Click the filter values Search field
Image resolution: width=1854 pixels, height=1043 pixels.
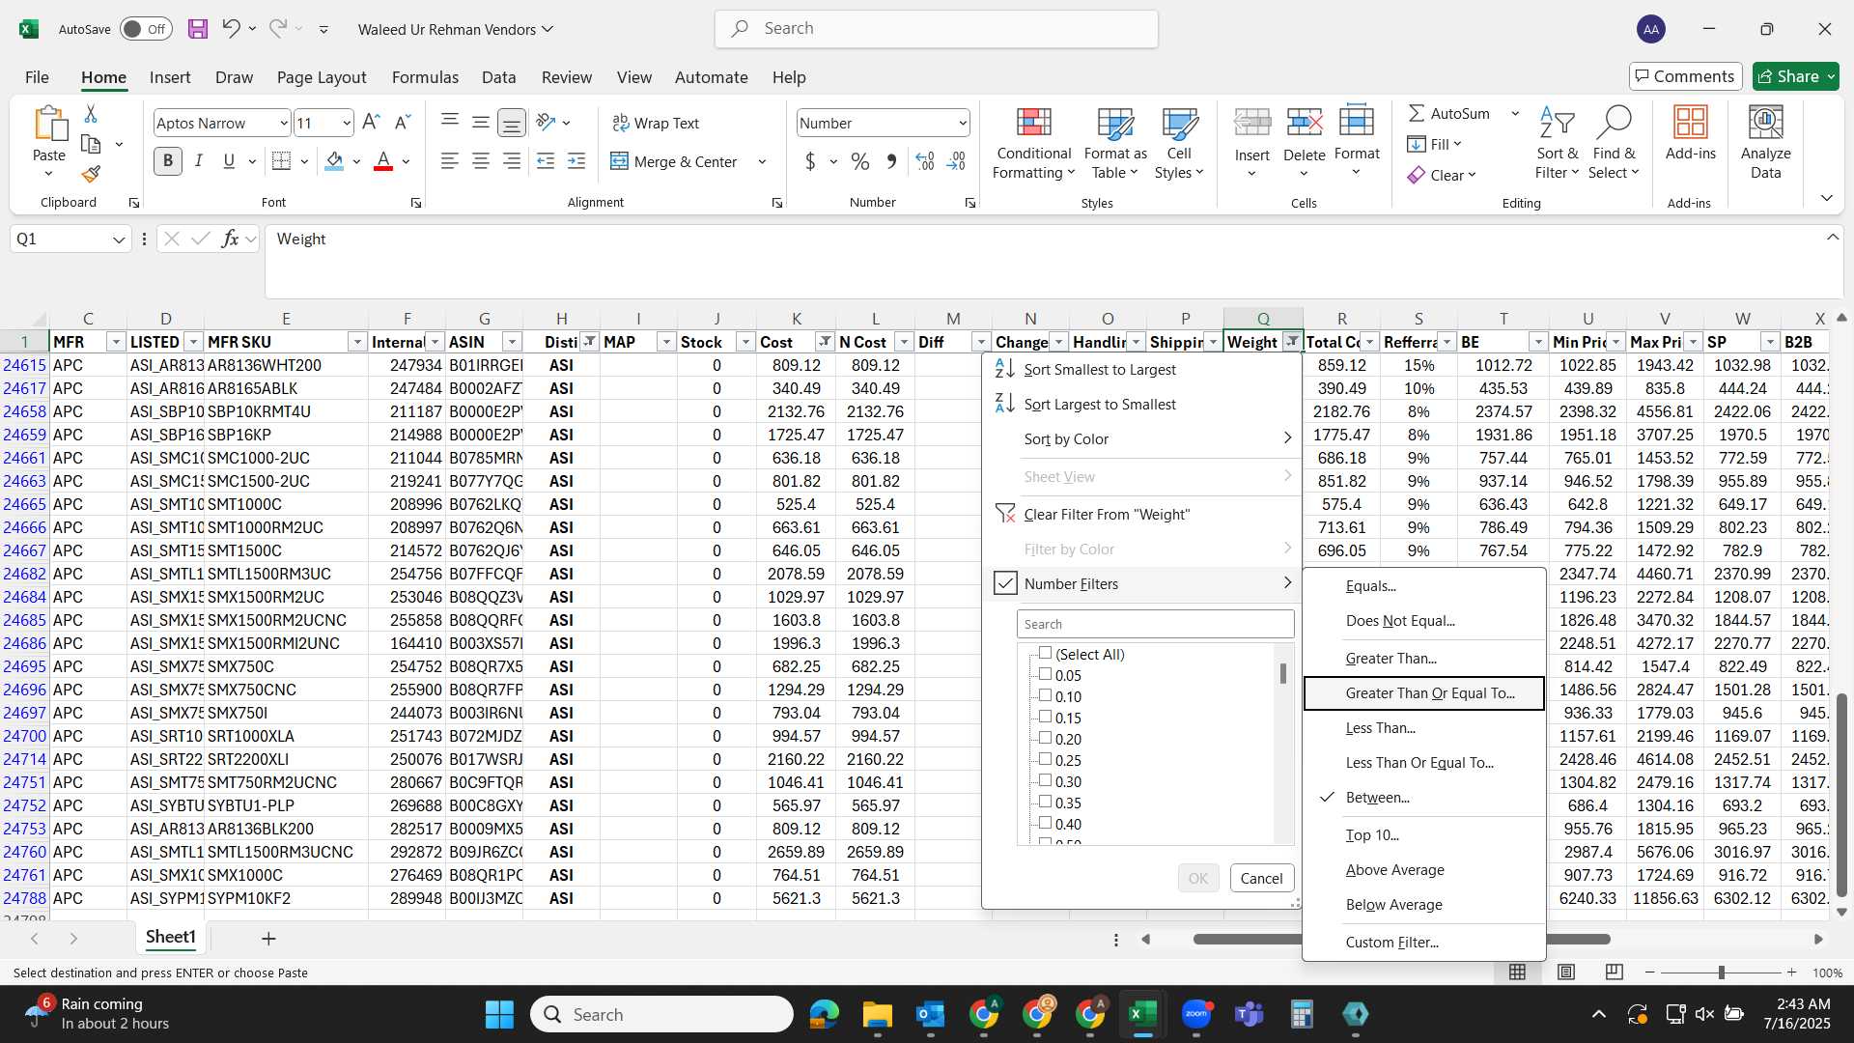(1155, 624)
